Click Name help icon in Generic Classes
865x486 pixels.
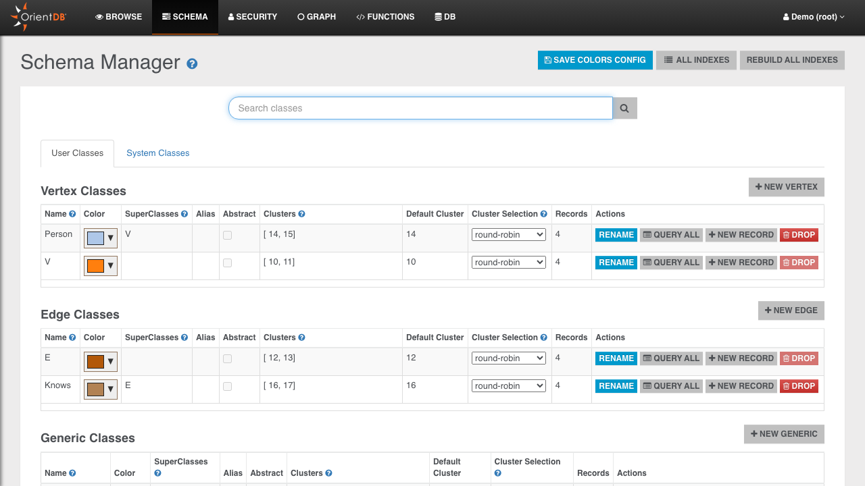pos(72,473)
